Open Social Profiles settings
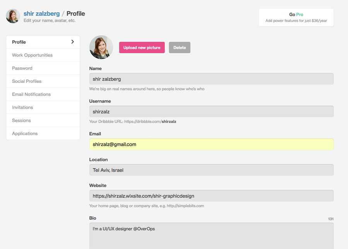Image resolution: width=348 pixels, height=249 pixels. (x=27, y=81)
